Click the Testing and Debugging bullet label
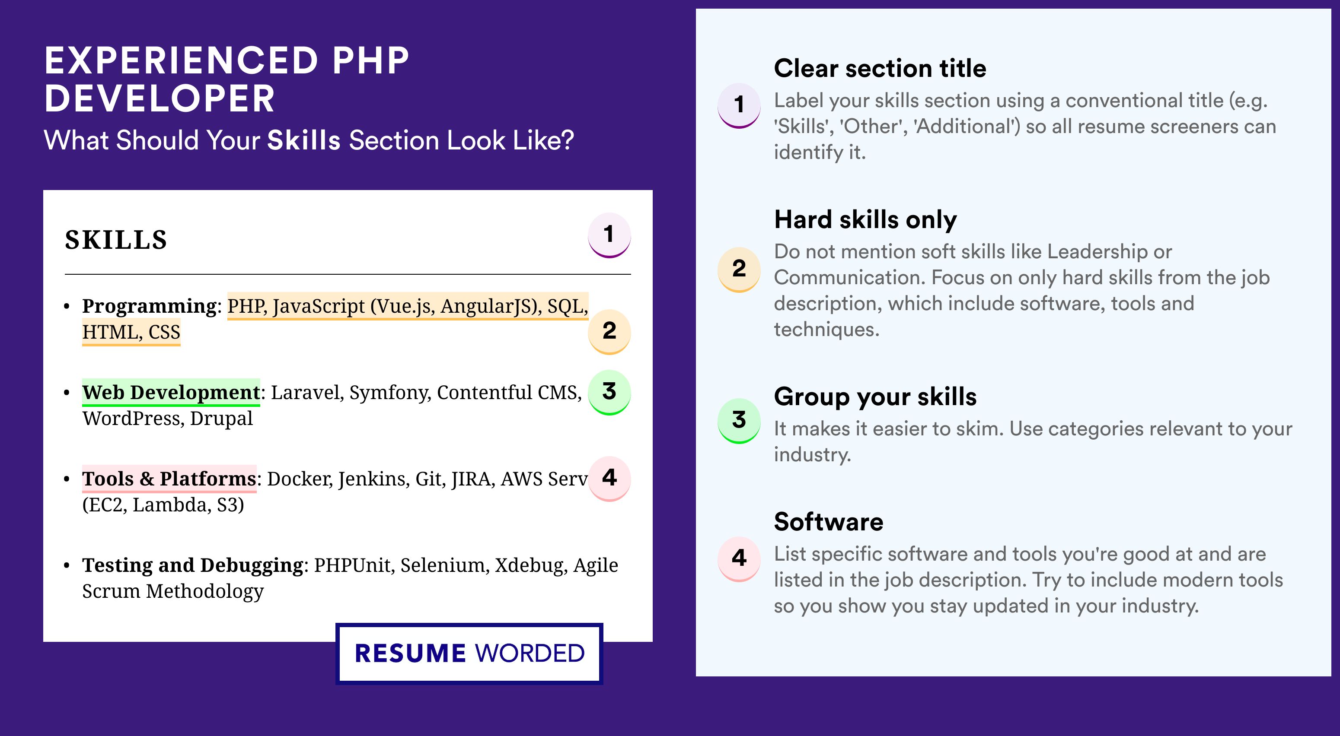The image size is (1340, 736). [x=192, y=565]
